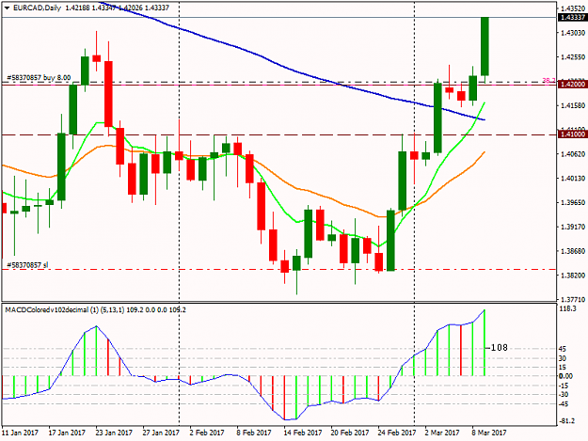Click the 23 Jan 2017 date label
The width and height of the screenshot is (588, 441).
[x=114, y=433]
